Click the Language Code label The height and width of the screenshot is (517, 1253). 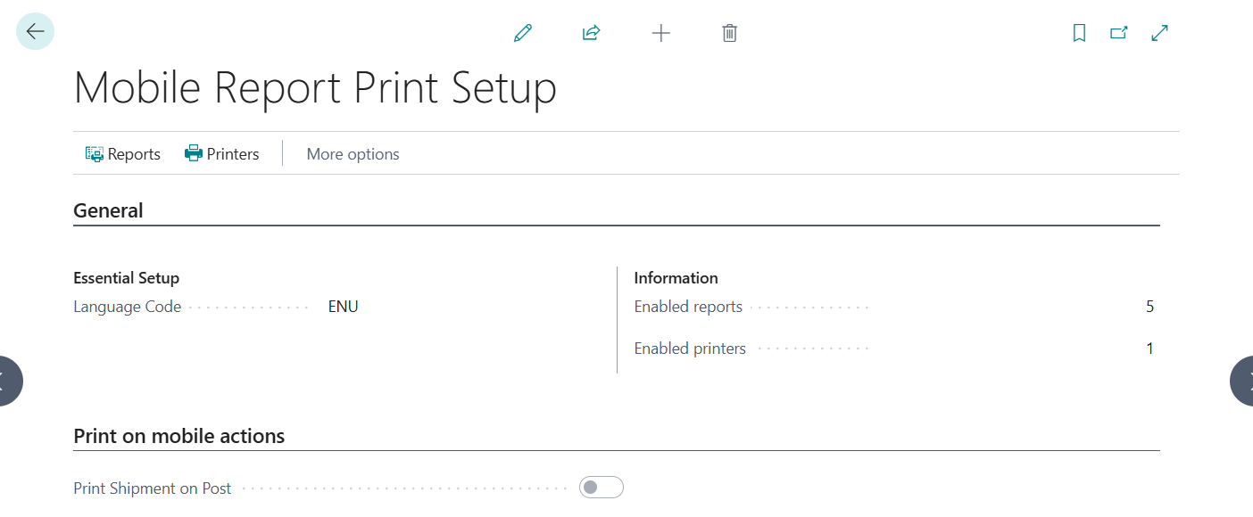pos(128,307)
